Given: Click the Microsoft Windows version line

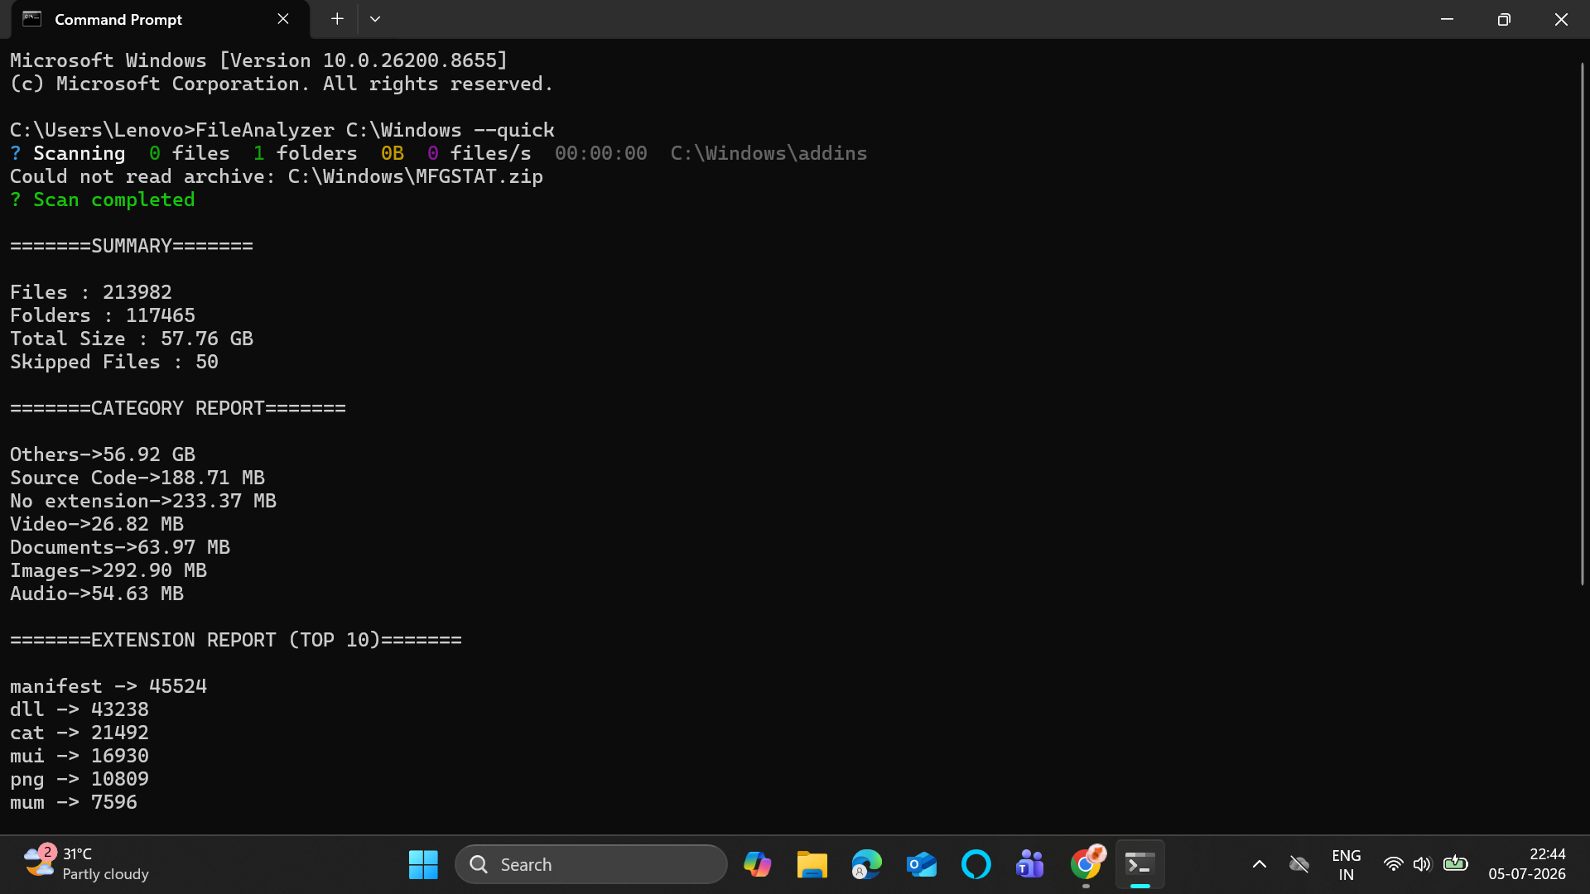Looking at the screenshot, I should click(259, 60).
